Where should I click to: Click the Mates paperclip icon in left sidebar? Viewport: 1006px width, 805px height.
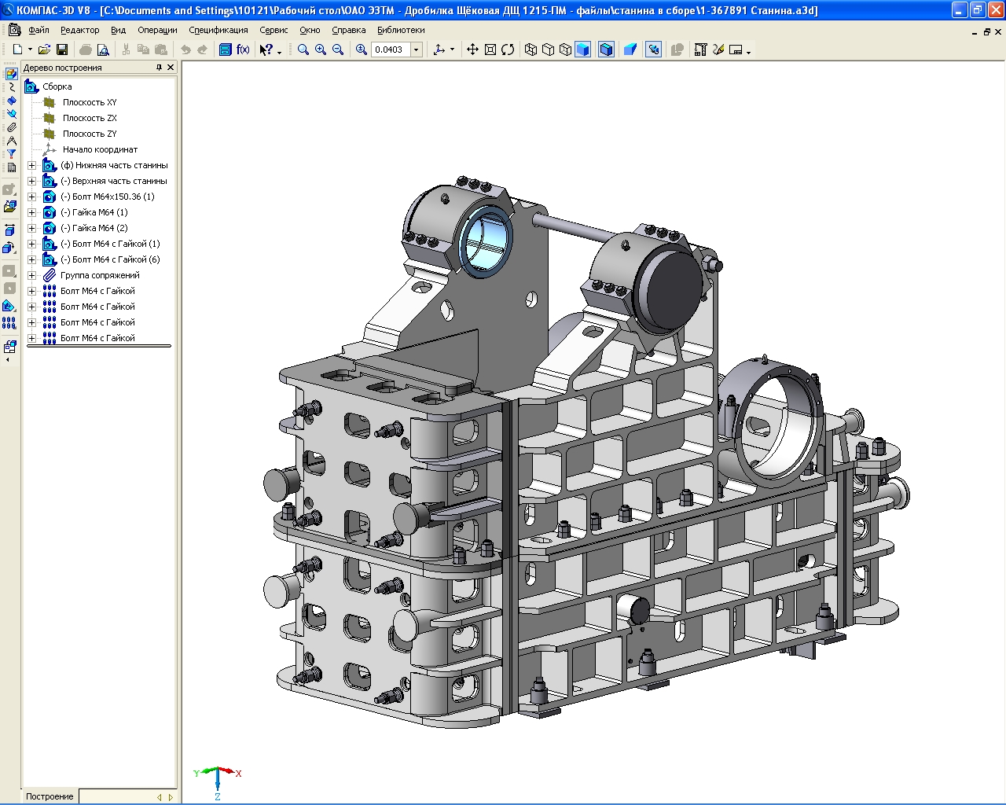click(11, 127)
